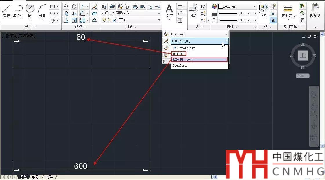Viewport: 325px width, 180px height.
Task: Toggle the layer lightbulb on/off icon
Action: pyautogui.click(x=104, y=20)
